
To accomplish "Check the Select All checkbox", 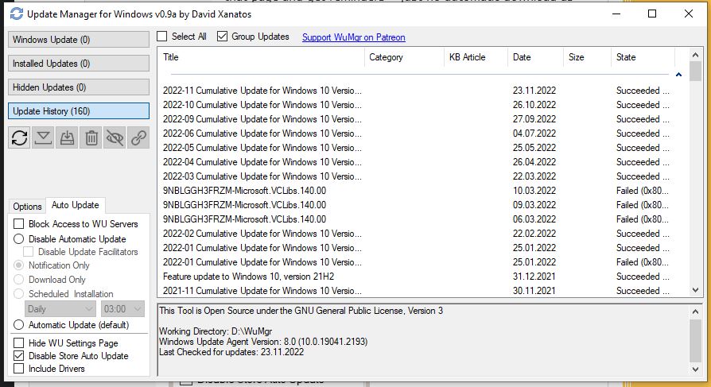I will click(162, 37).
